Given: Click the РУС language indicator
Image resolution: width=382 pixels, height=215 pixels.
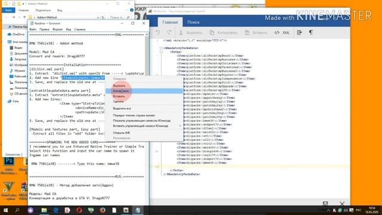Looking at the screenshot, I should (x=358, y=210).
